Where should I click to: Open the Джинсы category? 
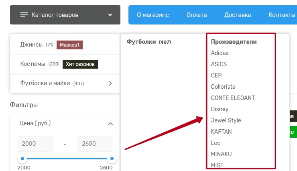(x=31, y=45)
